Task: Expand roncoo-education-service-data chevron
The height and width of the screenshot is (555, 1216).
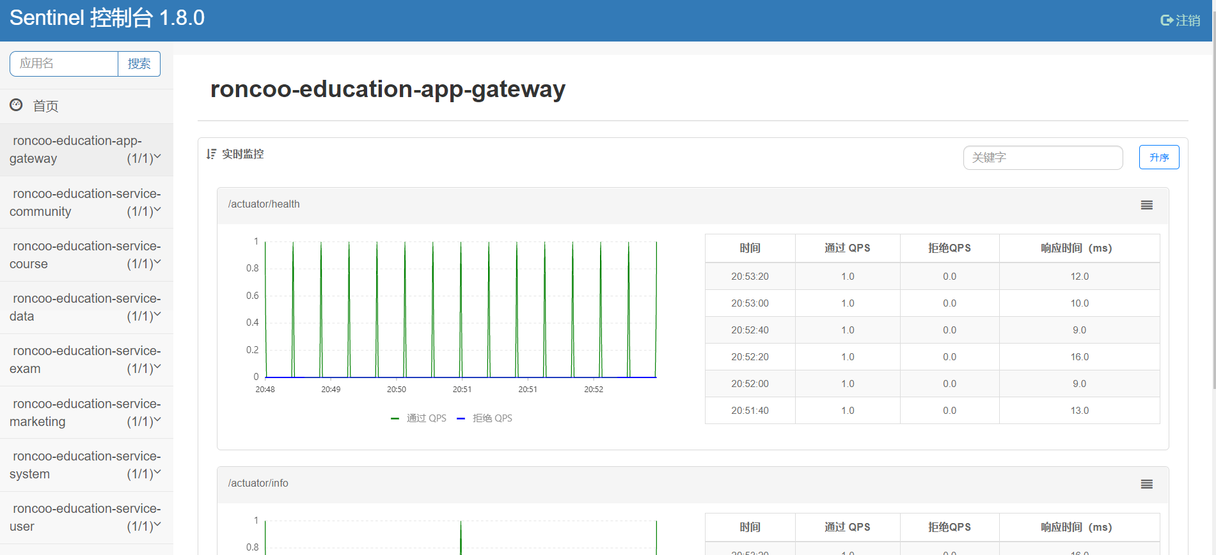Action: pos(157,314)
